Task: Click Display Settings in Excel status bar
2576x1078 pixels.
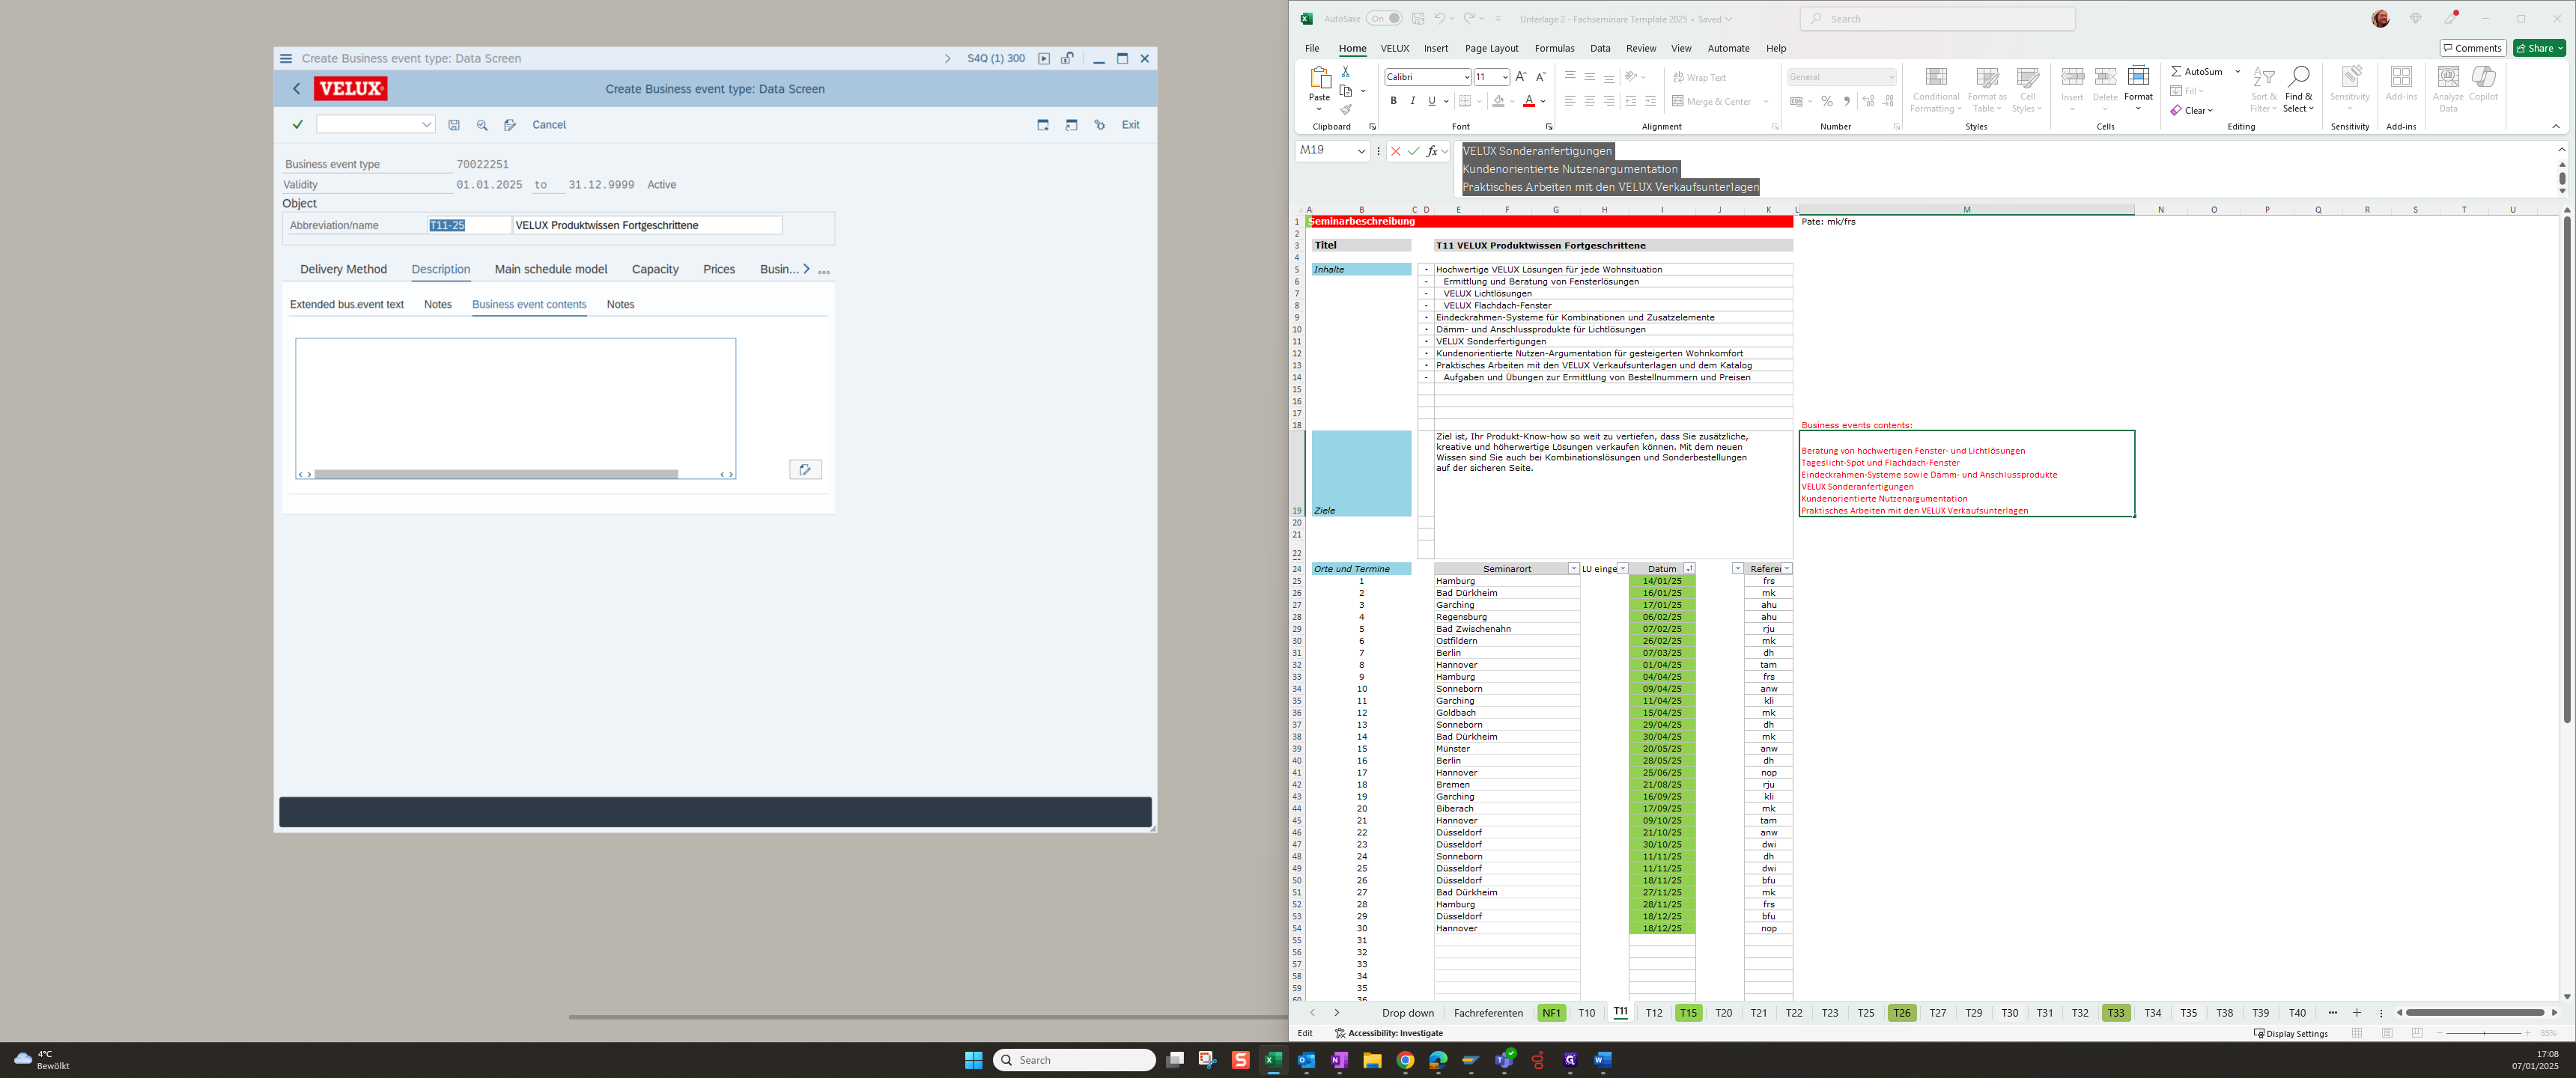Action: tap(2290, 1033)
